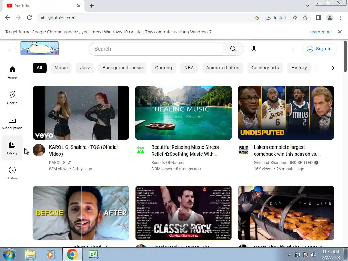Open Chrome tab search chevron
348x261 pixels.
[308, 6]
